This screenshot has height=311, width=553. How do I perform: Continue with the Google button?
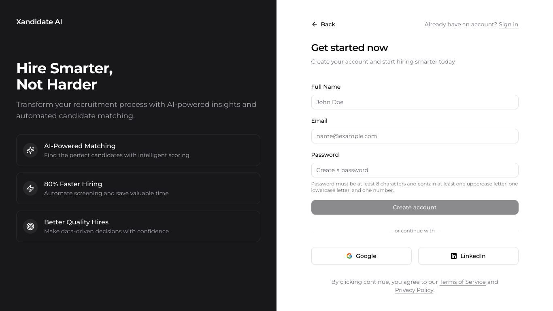361,256
